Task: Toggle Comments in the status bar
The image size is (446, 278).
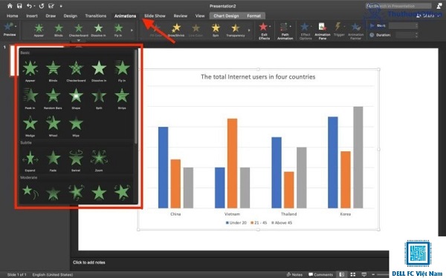Action: 320,274
